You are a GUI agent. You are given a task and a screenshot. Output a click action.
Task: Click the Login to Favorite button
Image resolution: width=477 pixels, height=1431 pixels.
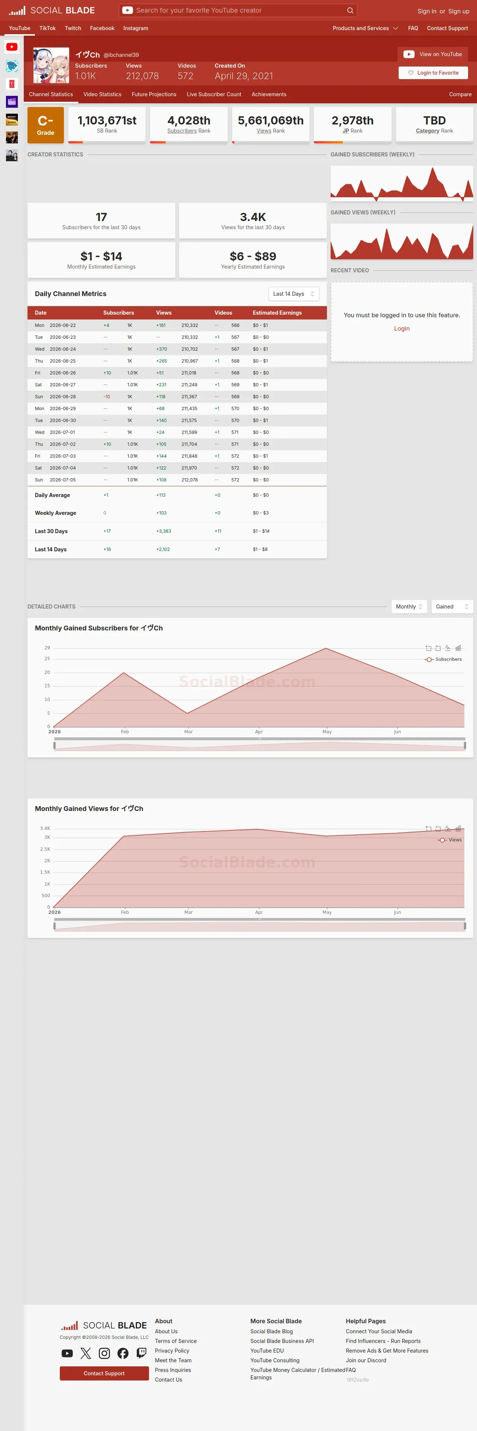[433, 73]
